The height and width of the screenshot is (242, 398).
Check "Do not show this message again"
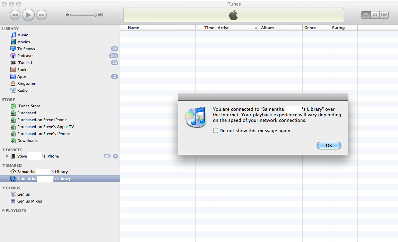click(216, 131)
